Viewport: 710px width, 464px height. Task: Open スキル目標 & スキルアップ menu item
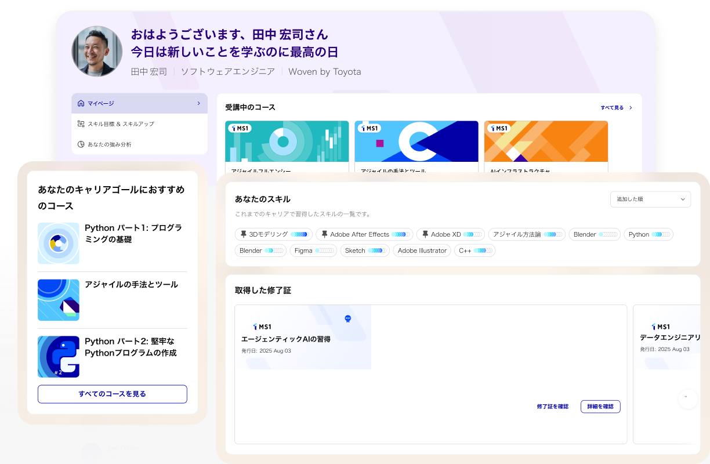pos(139,124)
